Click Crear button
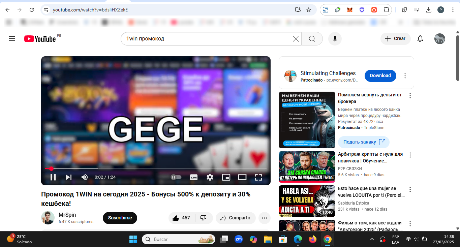The width and height of the screenshot is (460, 247). point(396,39)
